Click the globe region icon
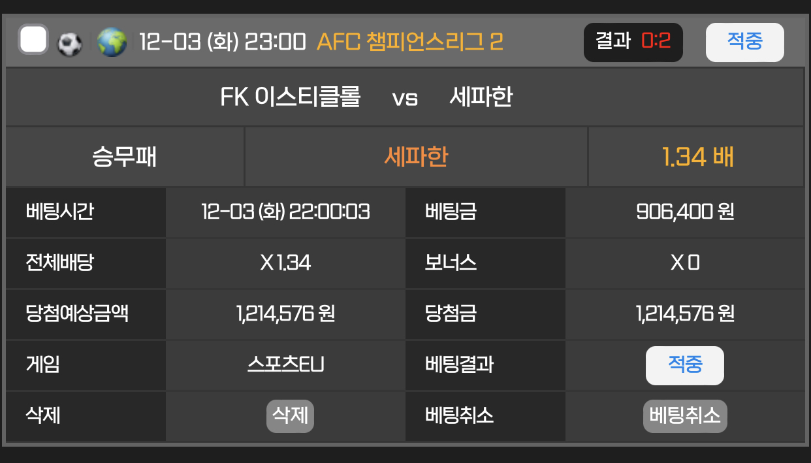 [112, 42]
